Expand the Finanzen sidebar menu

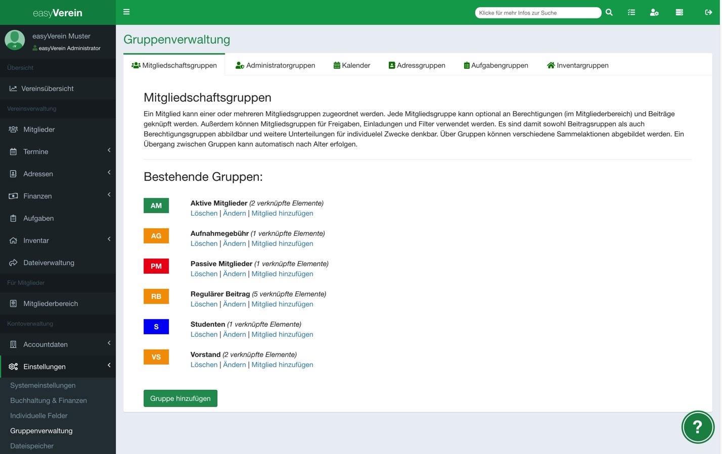(x=58, y=196)
